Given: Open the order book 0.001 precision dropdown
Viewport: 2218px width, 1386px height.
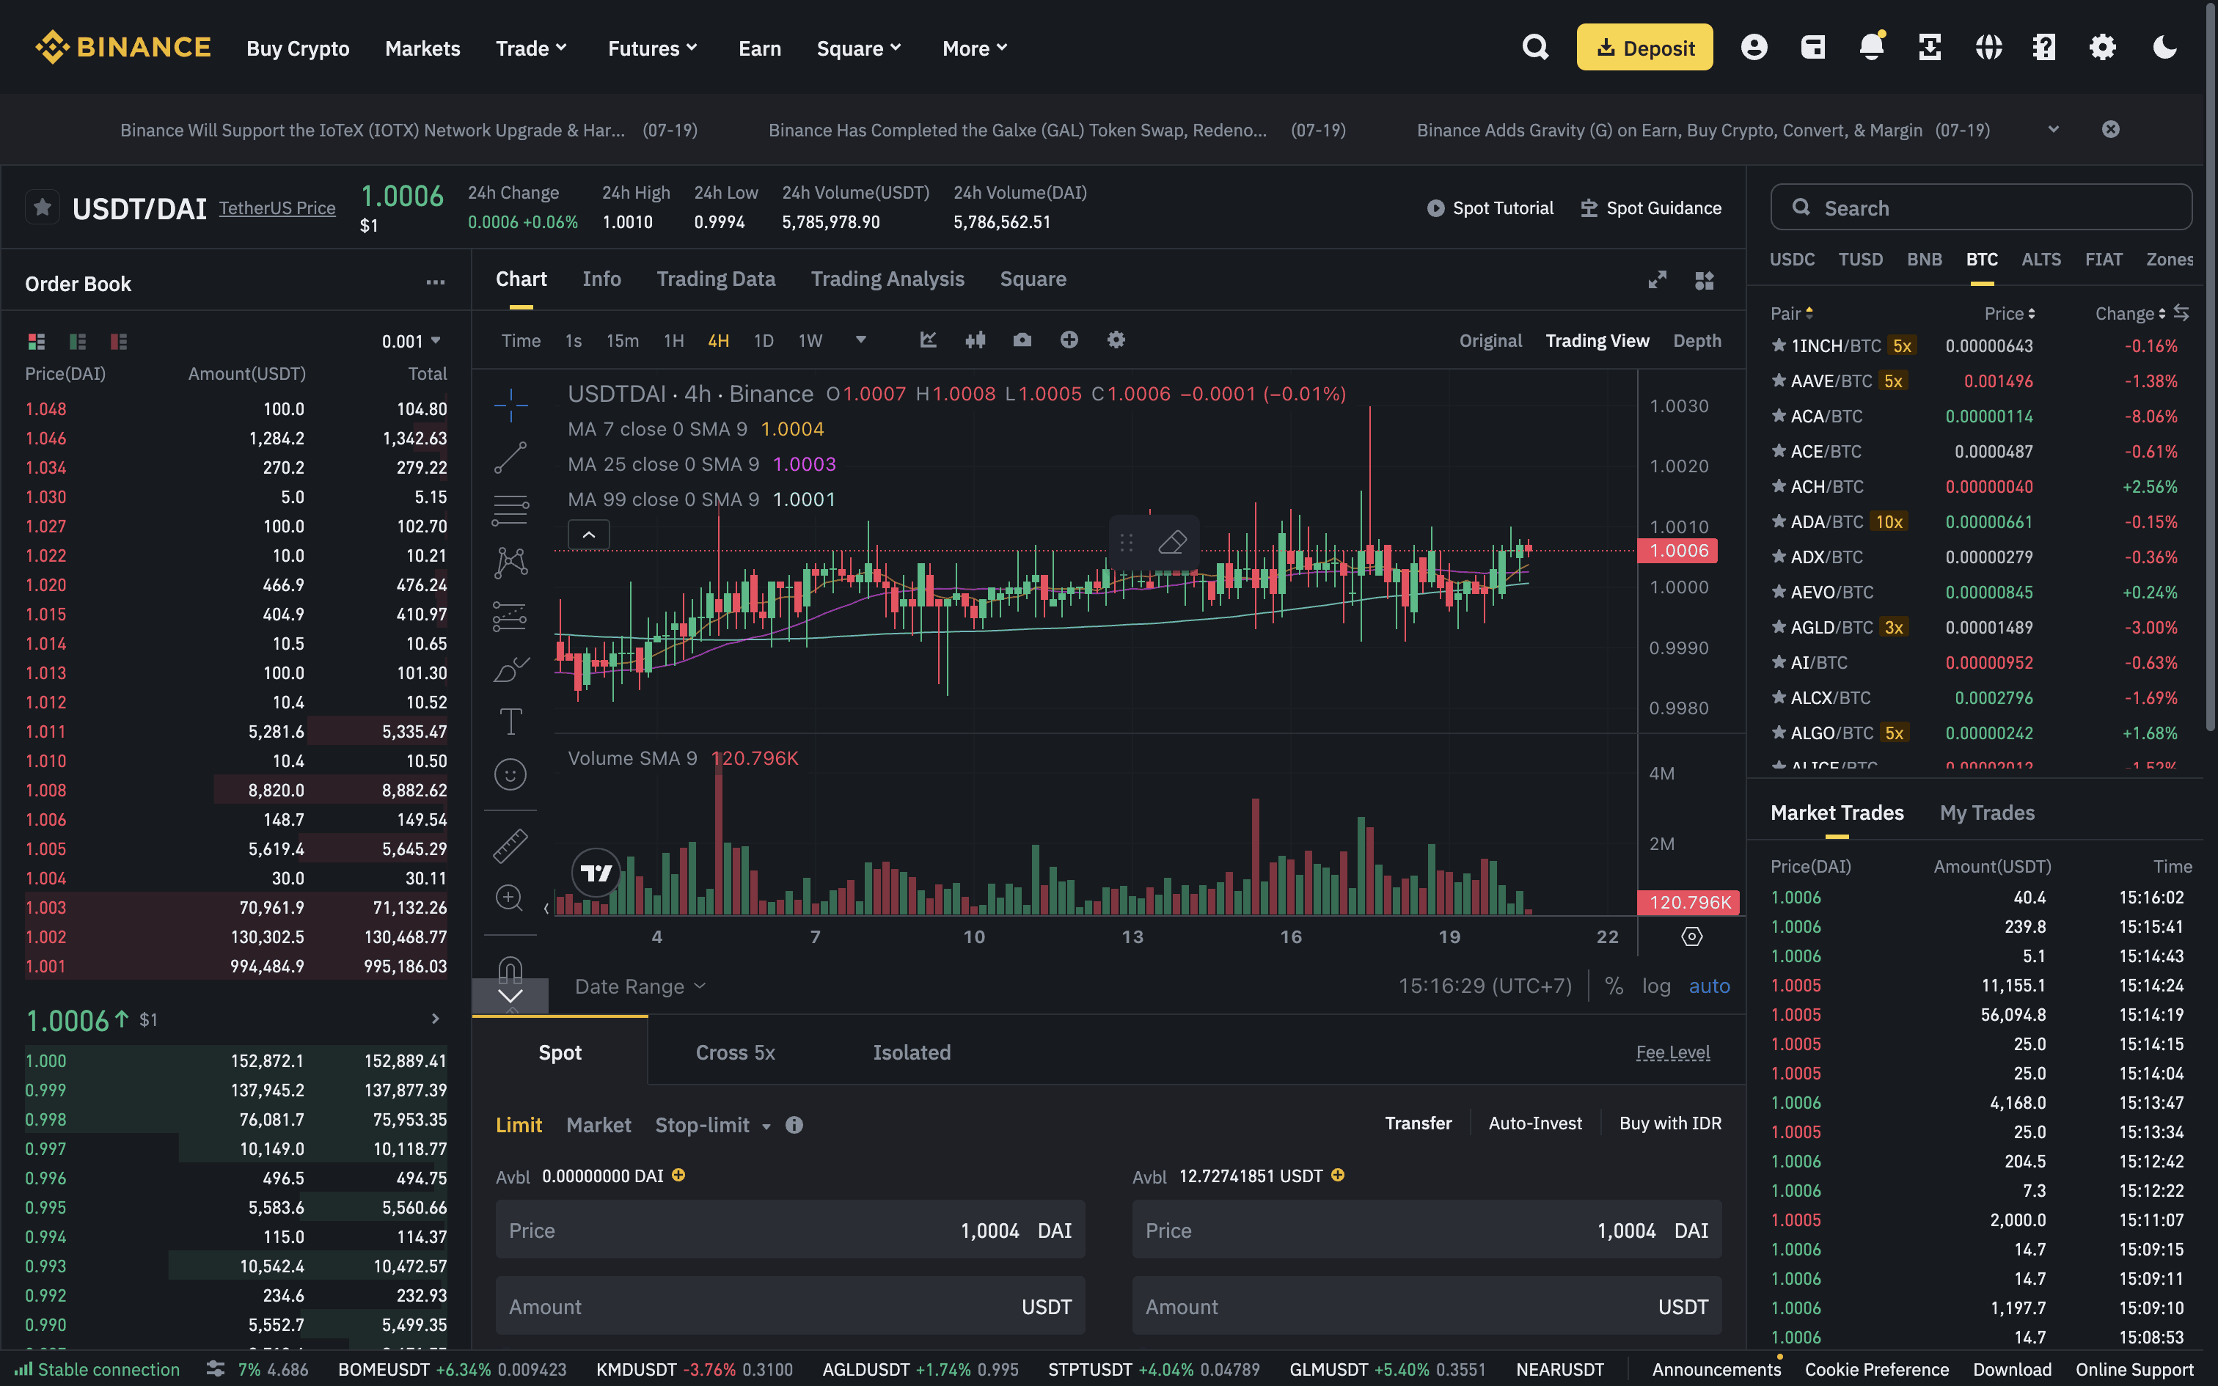Looking at the screenshot, I should tap(411, 341).
